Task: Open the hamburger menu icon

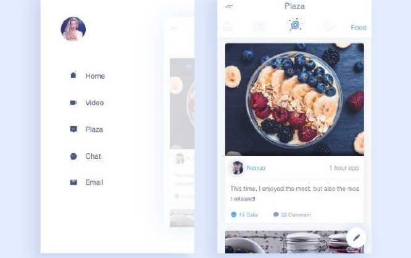Action: tap(229, 6)
